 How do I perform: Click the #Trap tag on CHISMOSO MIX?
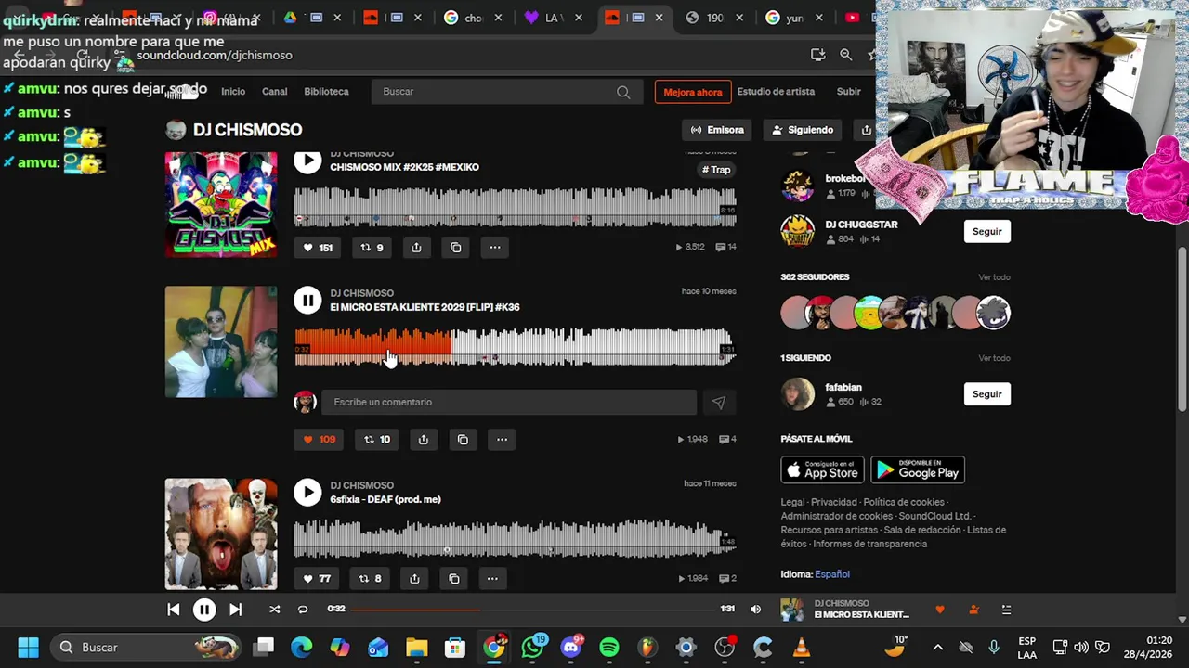(x=716, y=170)
